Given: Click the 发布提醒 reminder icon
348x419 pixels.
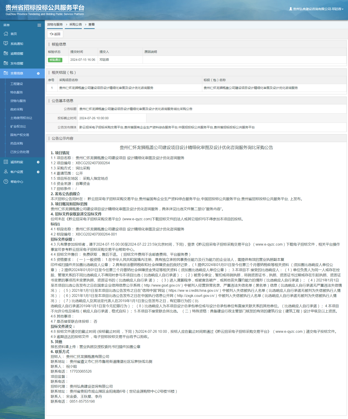Looking at the screenshot, I should [x=6, y=63].
